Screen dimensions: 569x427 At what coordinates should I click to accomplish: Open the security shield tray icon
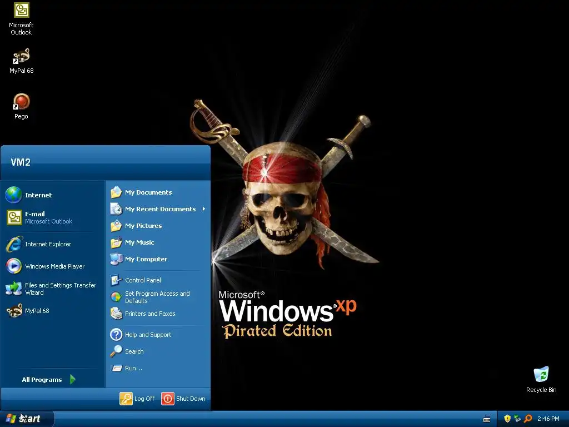click(x=507, y=419)
